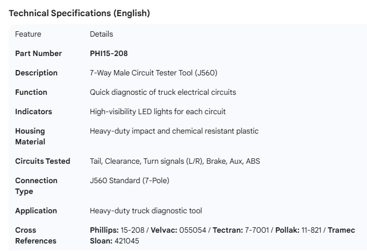Select the Indicators row label

[x=33, y=111]
